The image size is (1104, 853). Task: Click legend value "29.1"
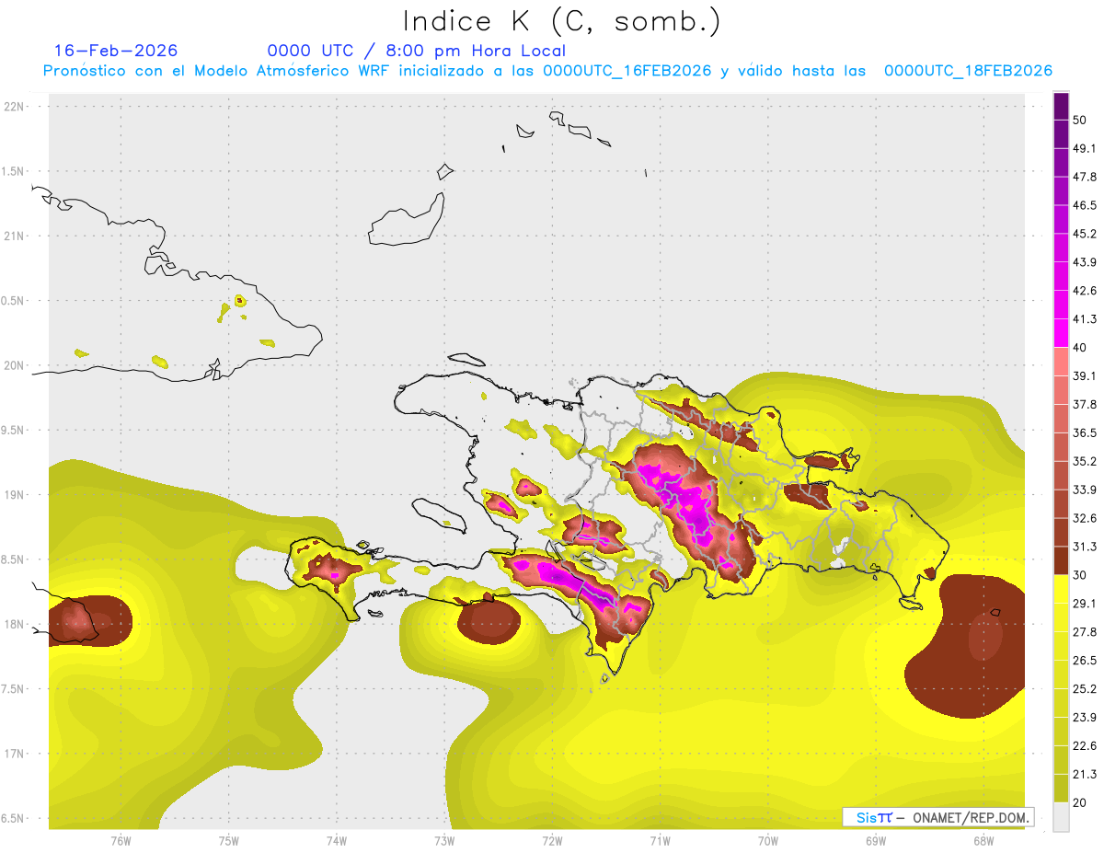[x=1085, y=604]
